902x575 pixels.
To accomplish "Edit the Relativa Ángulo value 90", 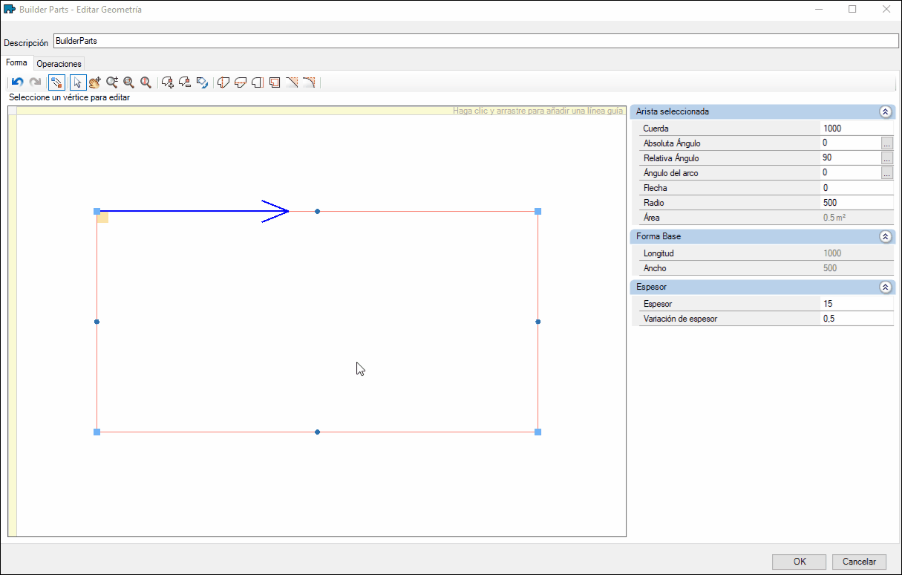I will (850, 158).
